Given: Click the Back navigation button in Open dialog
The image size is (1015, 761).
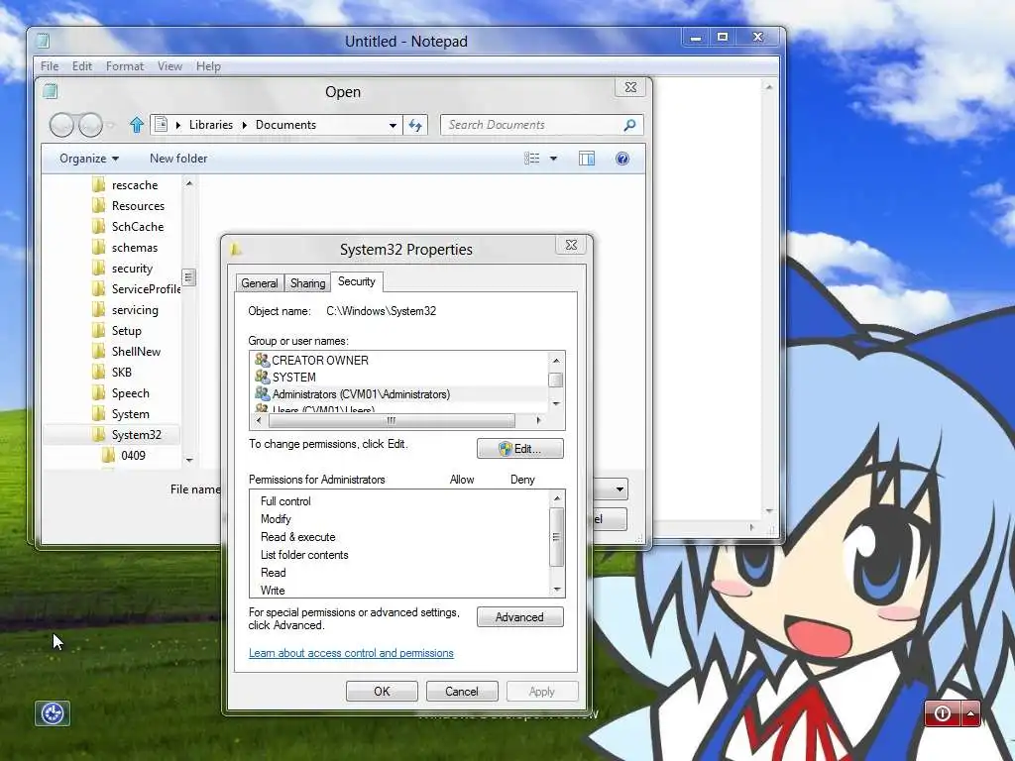Looking at the screenshot, I should click(62, 125).
